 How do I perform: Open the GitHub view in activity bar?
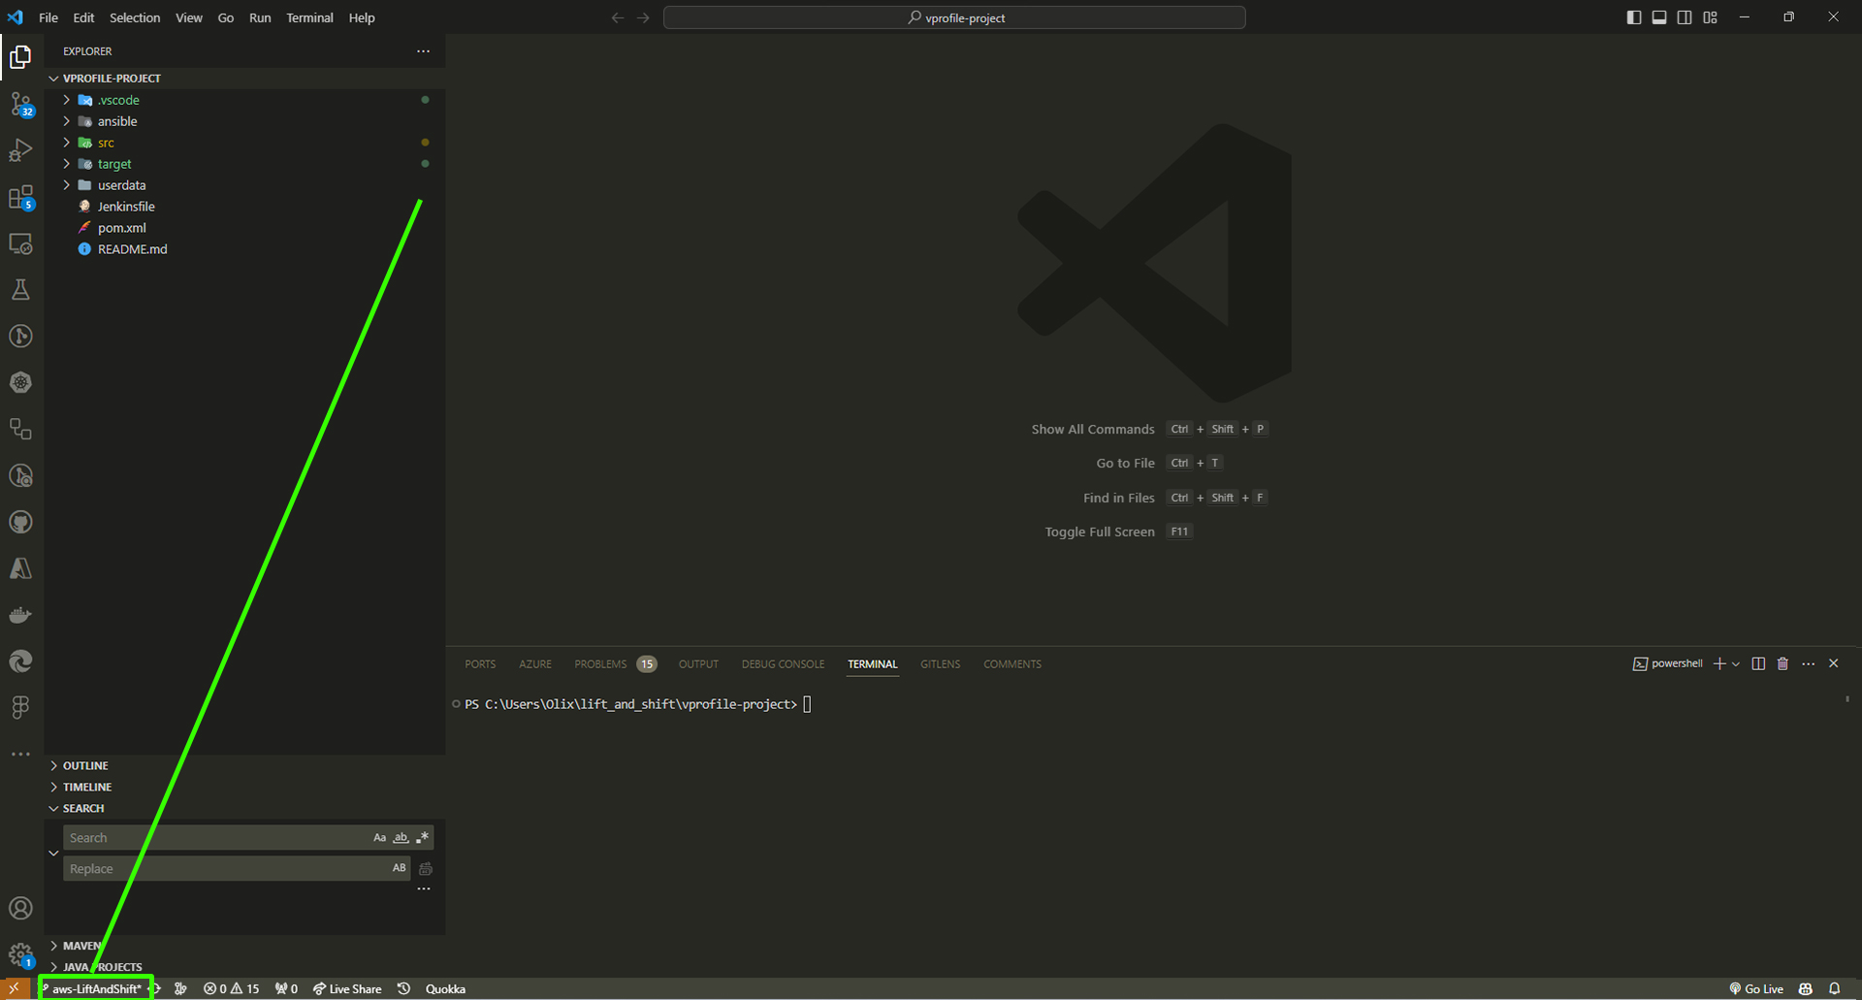click(20, 523)
